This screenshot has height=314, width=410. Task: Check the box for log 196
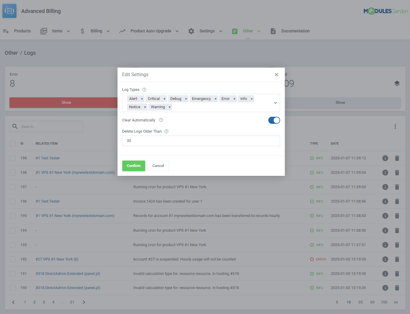tap(13, 201)
